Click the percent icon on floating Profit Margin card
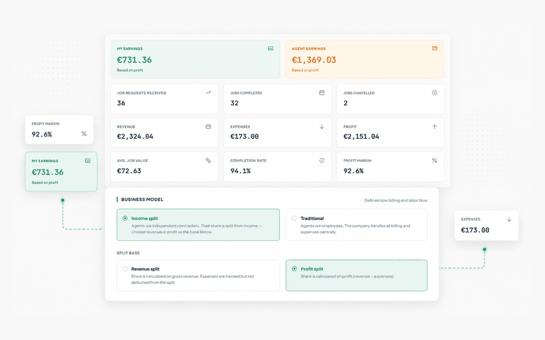 pos(84,133)
